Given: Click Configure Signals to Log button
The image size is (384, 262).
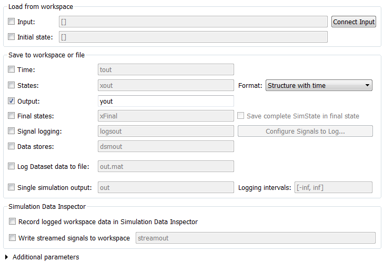Looking at the screenshot, I should point(305,131).
